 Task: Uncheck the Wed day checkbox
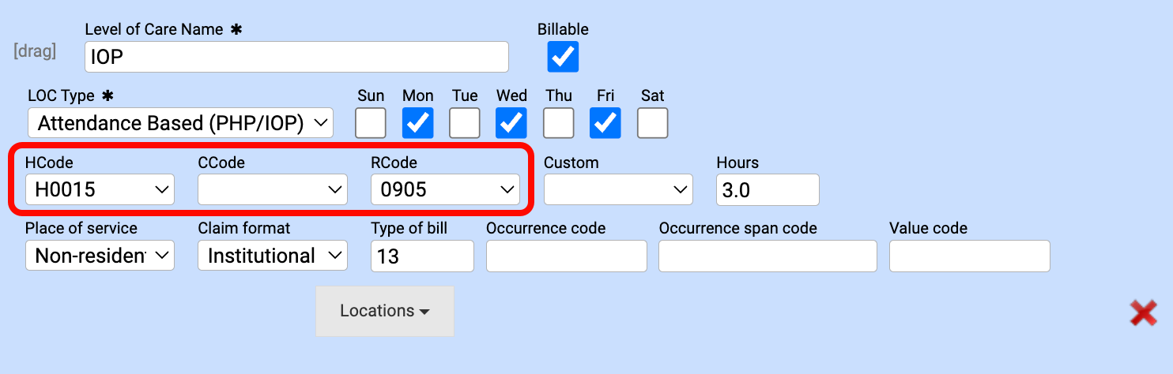[x=511, y=123]
